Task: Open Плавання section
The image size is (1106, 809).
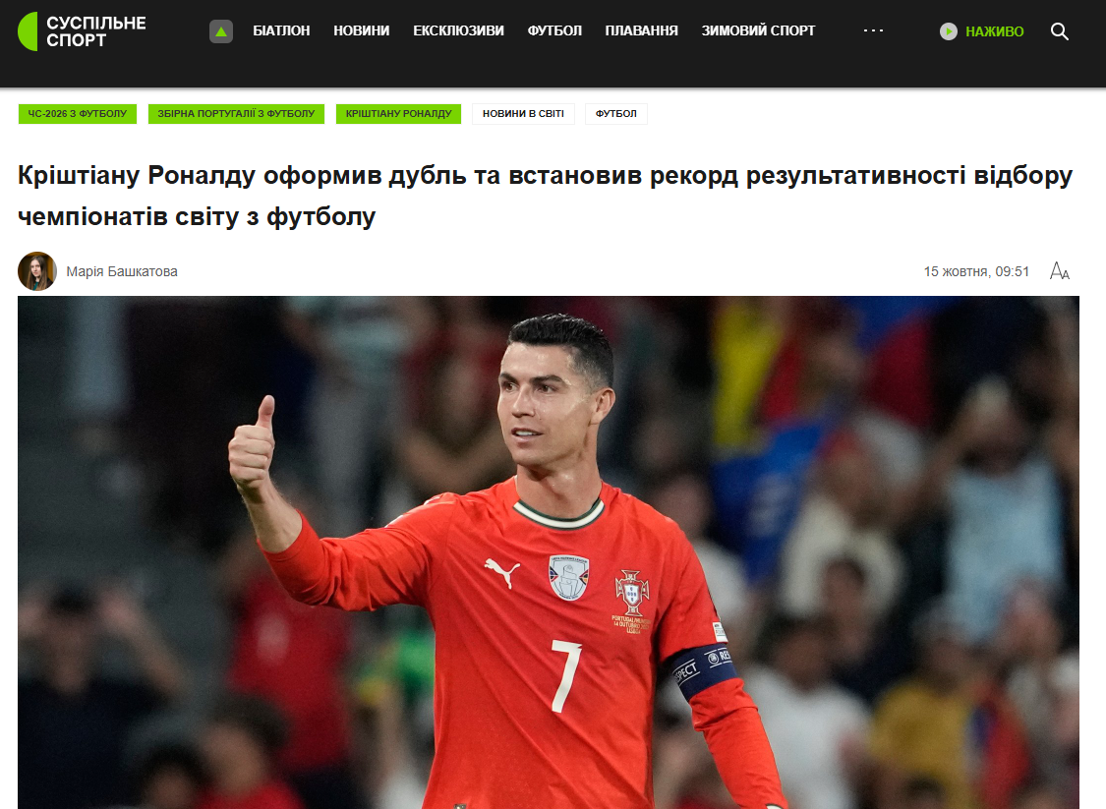Action: tap(641, 31)
